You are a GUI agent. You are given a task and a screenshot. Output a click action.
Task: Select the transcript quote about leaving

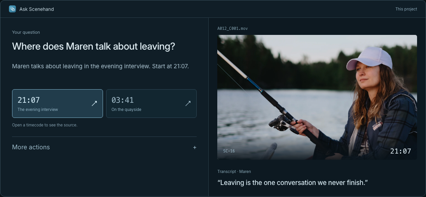[x=293, y=183]
